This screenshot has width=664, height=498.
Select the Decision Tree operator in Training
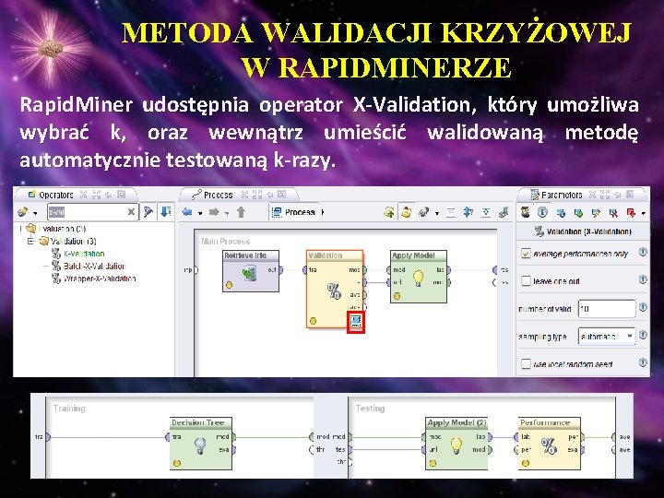click(x=201, y=444)
